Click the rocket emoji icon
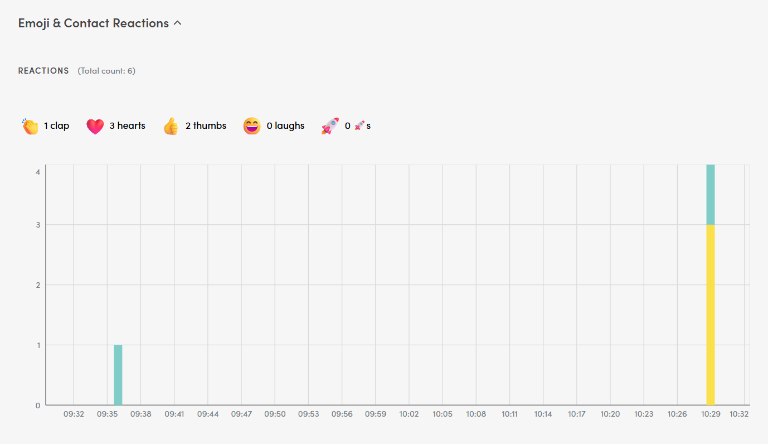The image size is (768, 444). [330, 126]
